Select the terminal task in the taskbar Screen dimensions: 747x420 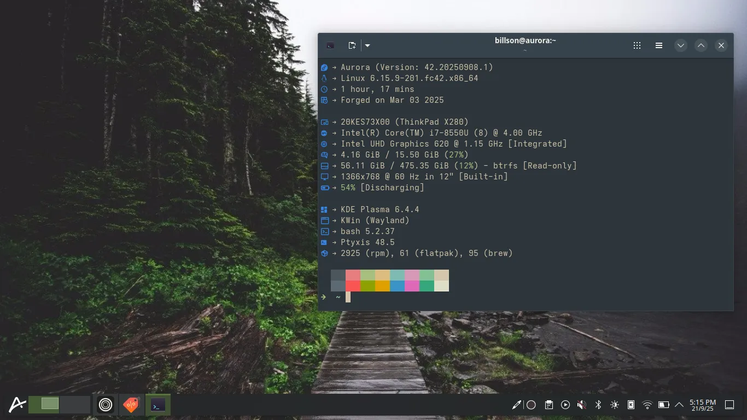point(157,405)
